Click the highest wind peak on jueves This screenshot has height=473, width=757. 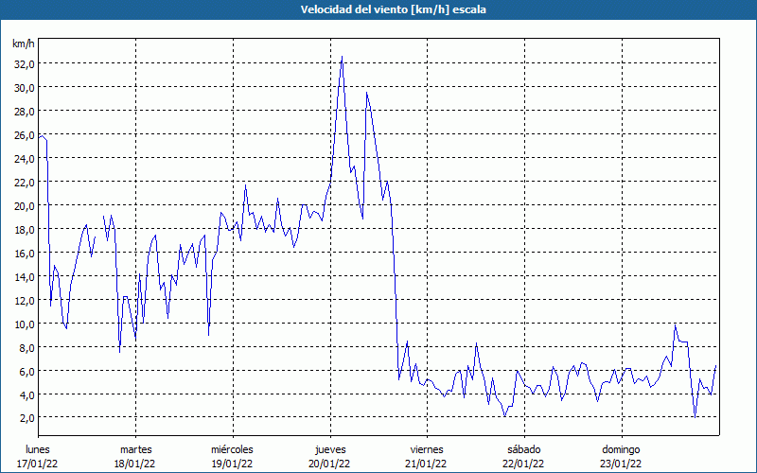click(343, 57)
